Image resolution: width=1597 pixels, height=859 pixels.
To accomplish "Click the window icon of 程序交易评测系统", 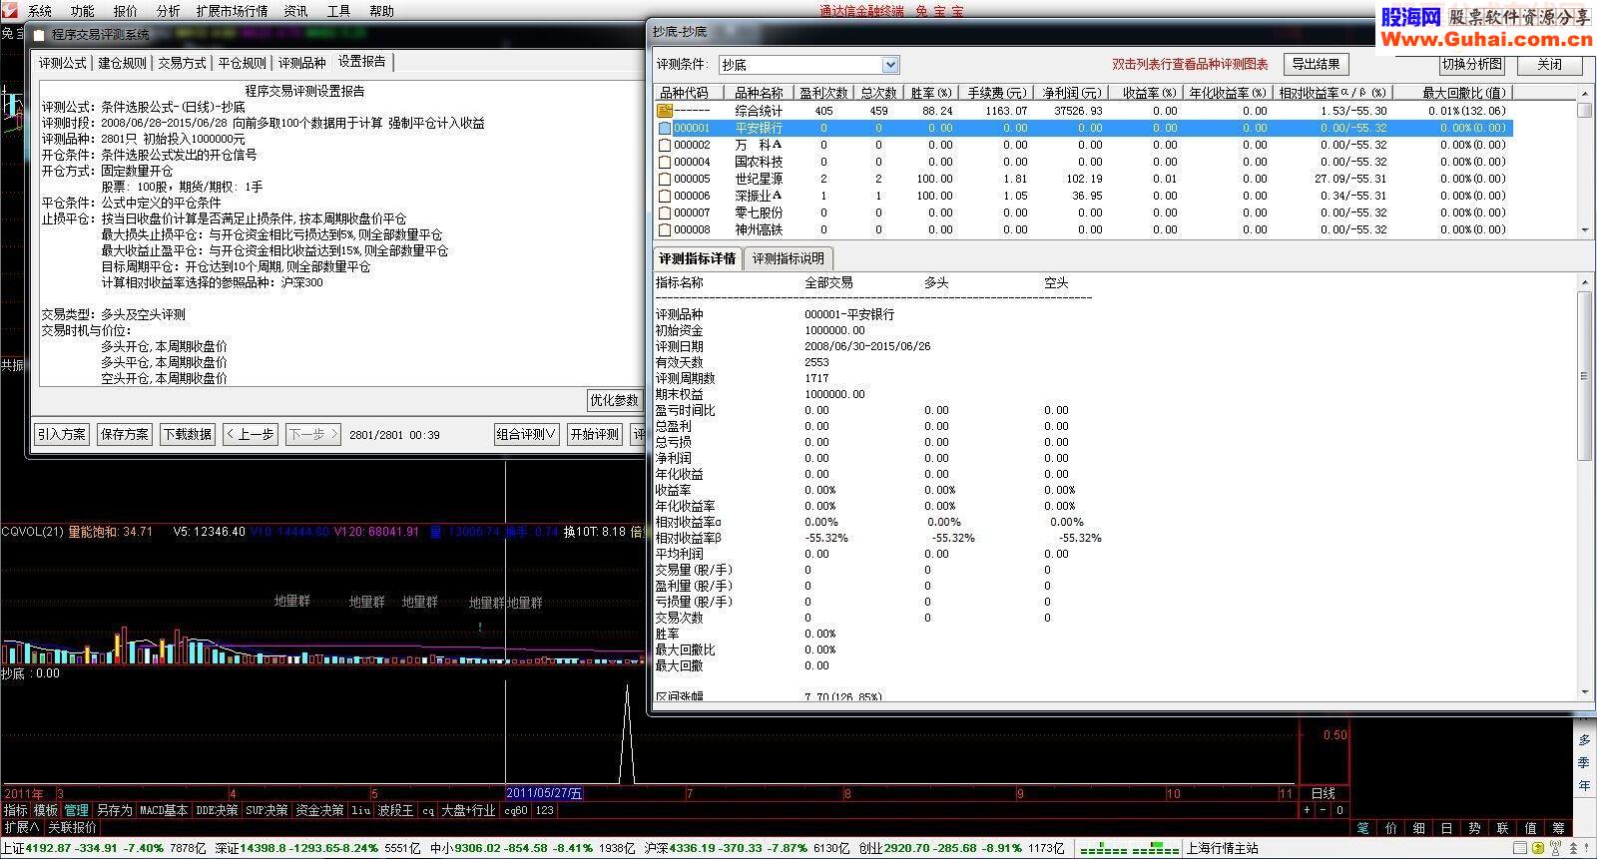I will 39,34.
